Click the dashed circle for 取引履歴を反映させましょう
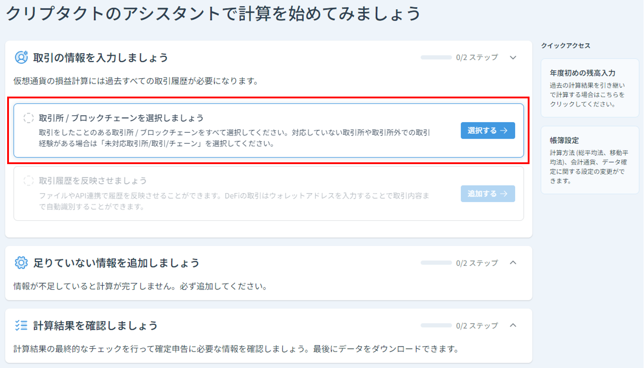 [29, 181]
